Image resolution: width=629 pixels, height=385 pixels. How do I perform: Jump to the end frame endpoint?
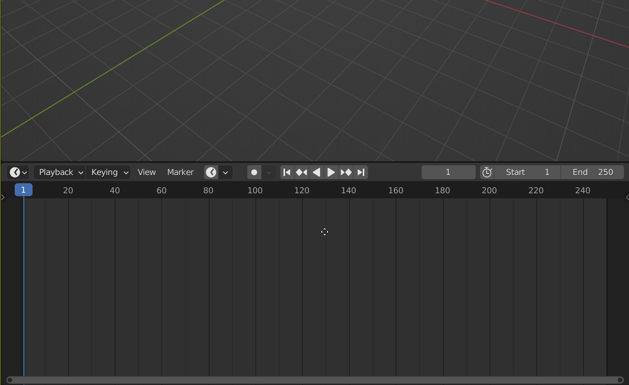[361, 172]
